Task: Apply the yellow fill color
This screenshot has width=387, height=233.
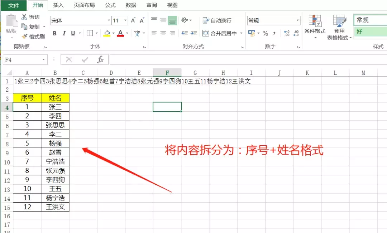Action: click(x=107, y=33)
